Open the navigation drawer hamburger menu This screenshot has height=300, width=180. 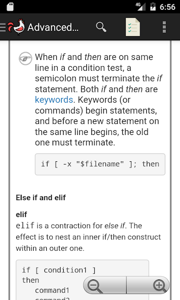(3, 27)
